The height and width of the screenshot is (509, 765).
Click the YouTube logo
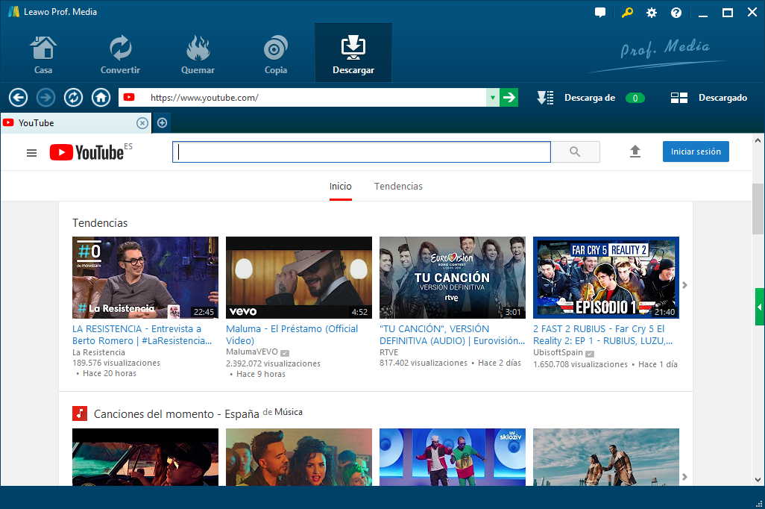pyautogui.click(x=86, y=152)
